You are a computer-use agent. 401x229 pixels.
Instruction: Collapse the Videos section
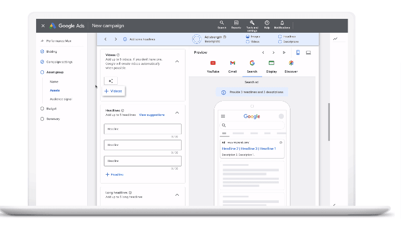point(177,62)
